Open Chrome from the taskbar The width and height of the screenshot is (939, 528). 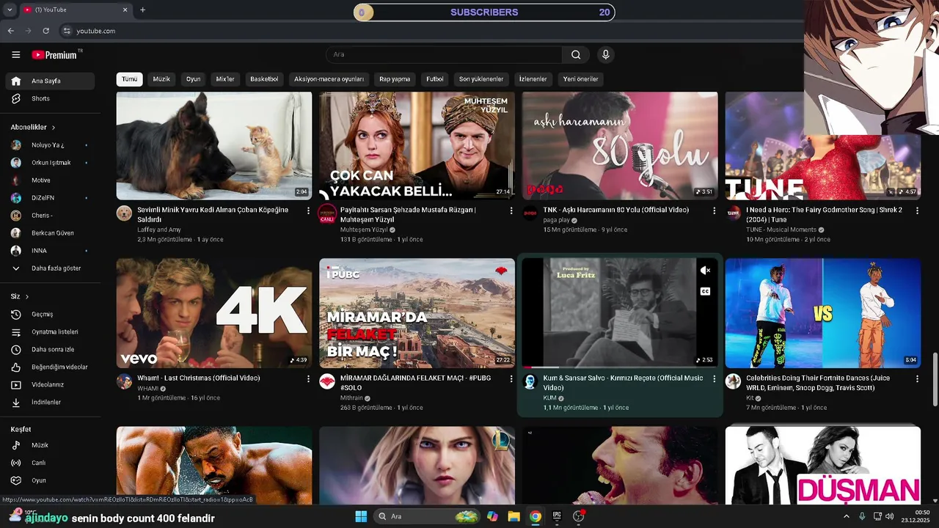click(536, 516)
